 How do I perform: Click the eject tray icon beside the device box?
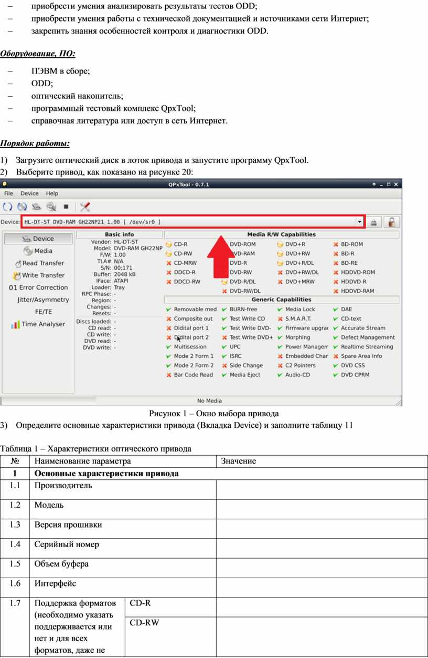click(x=373, y=222)
